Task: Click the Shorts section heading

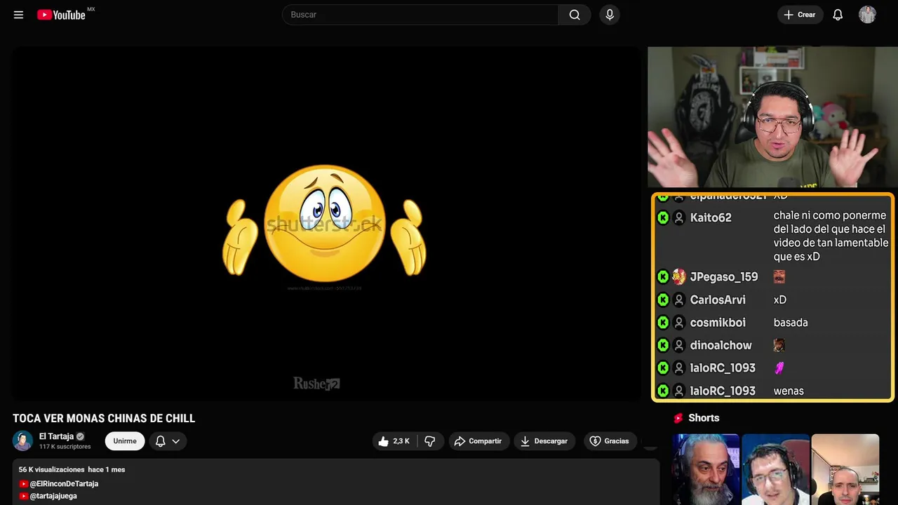Action: (704, 418)
